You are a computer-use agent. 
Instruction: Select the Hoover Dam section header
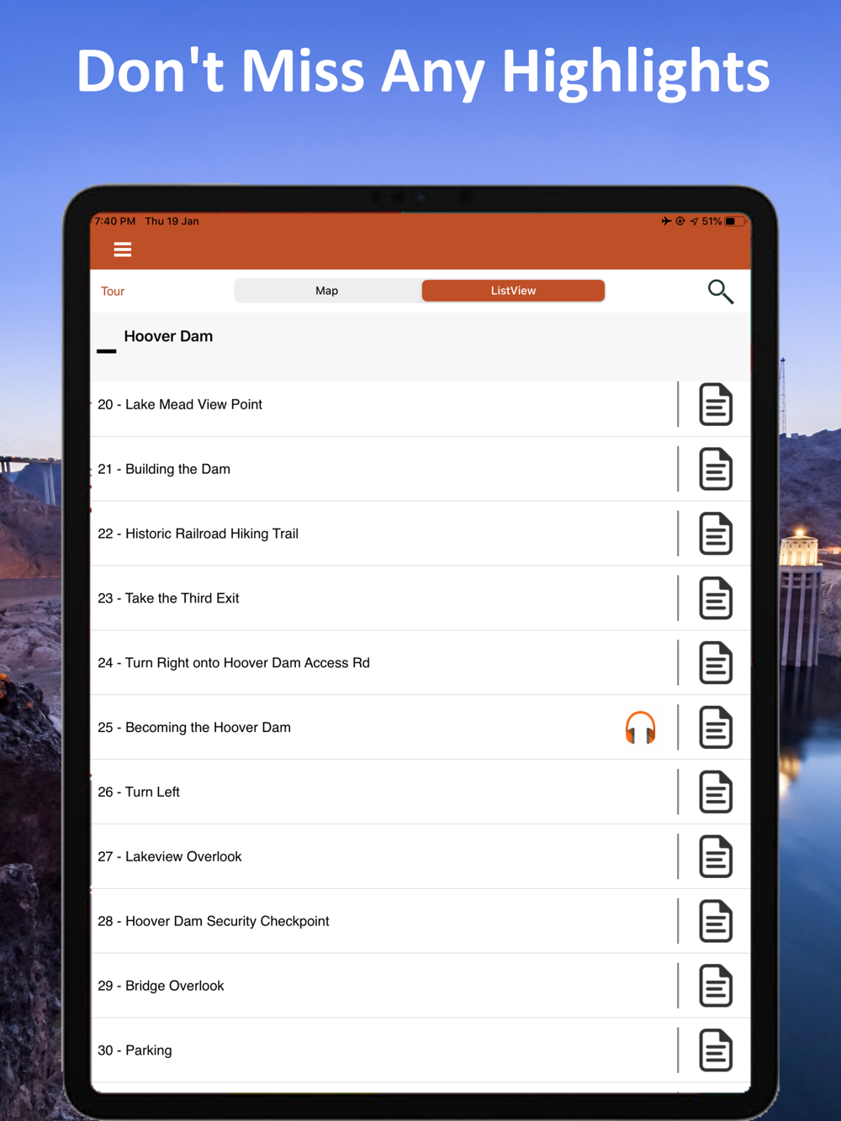click(x=420, y=347)
